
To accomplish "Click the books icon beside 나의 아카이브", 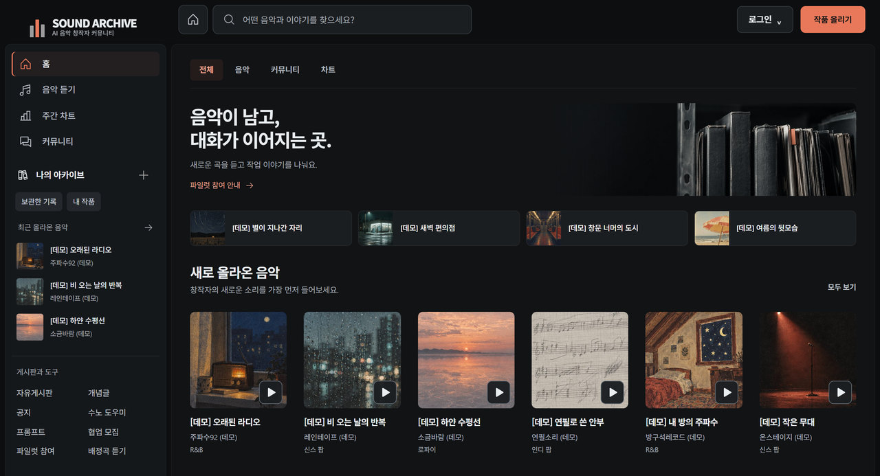I will 23,175.
